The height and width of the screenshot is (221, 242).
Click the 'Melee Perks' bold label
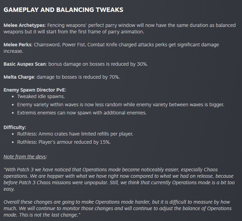[x=17, y=45]
